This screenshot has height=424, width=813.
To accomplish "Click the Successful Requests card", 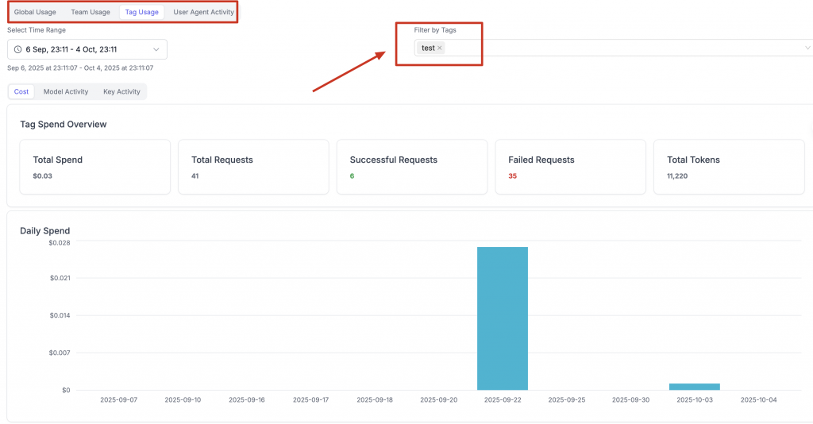I will click(x=412, y=167).
